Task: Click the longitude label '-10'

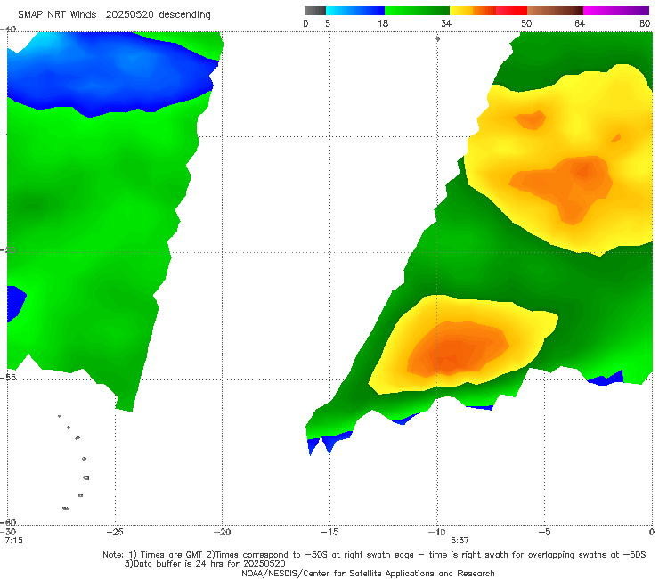Action: [436, 532]
